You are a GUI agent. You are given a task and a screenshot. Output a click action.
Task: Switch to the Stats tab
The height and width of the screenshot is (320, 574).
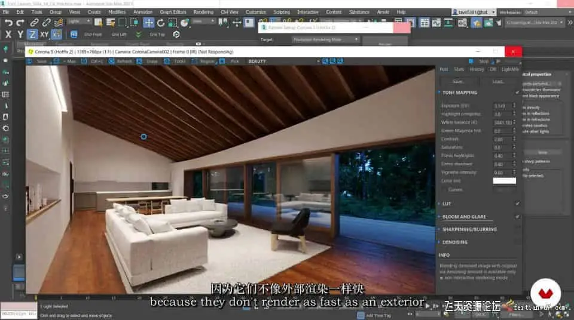(x=459, y=69)
